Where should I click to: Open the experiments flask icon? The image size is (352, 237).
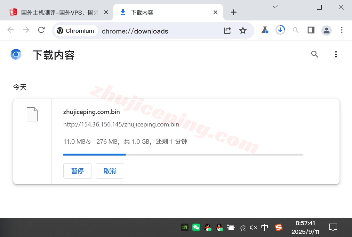265,30
